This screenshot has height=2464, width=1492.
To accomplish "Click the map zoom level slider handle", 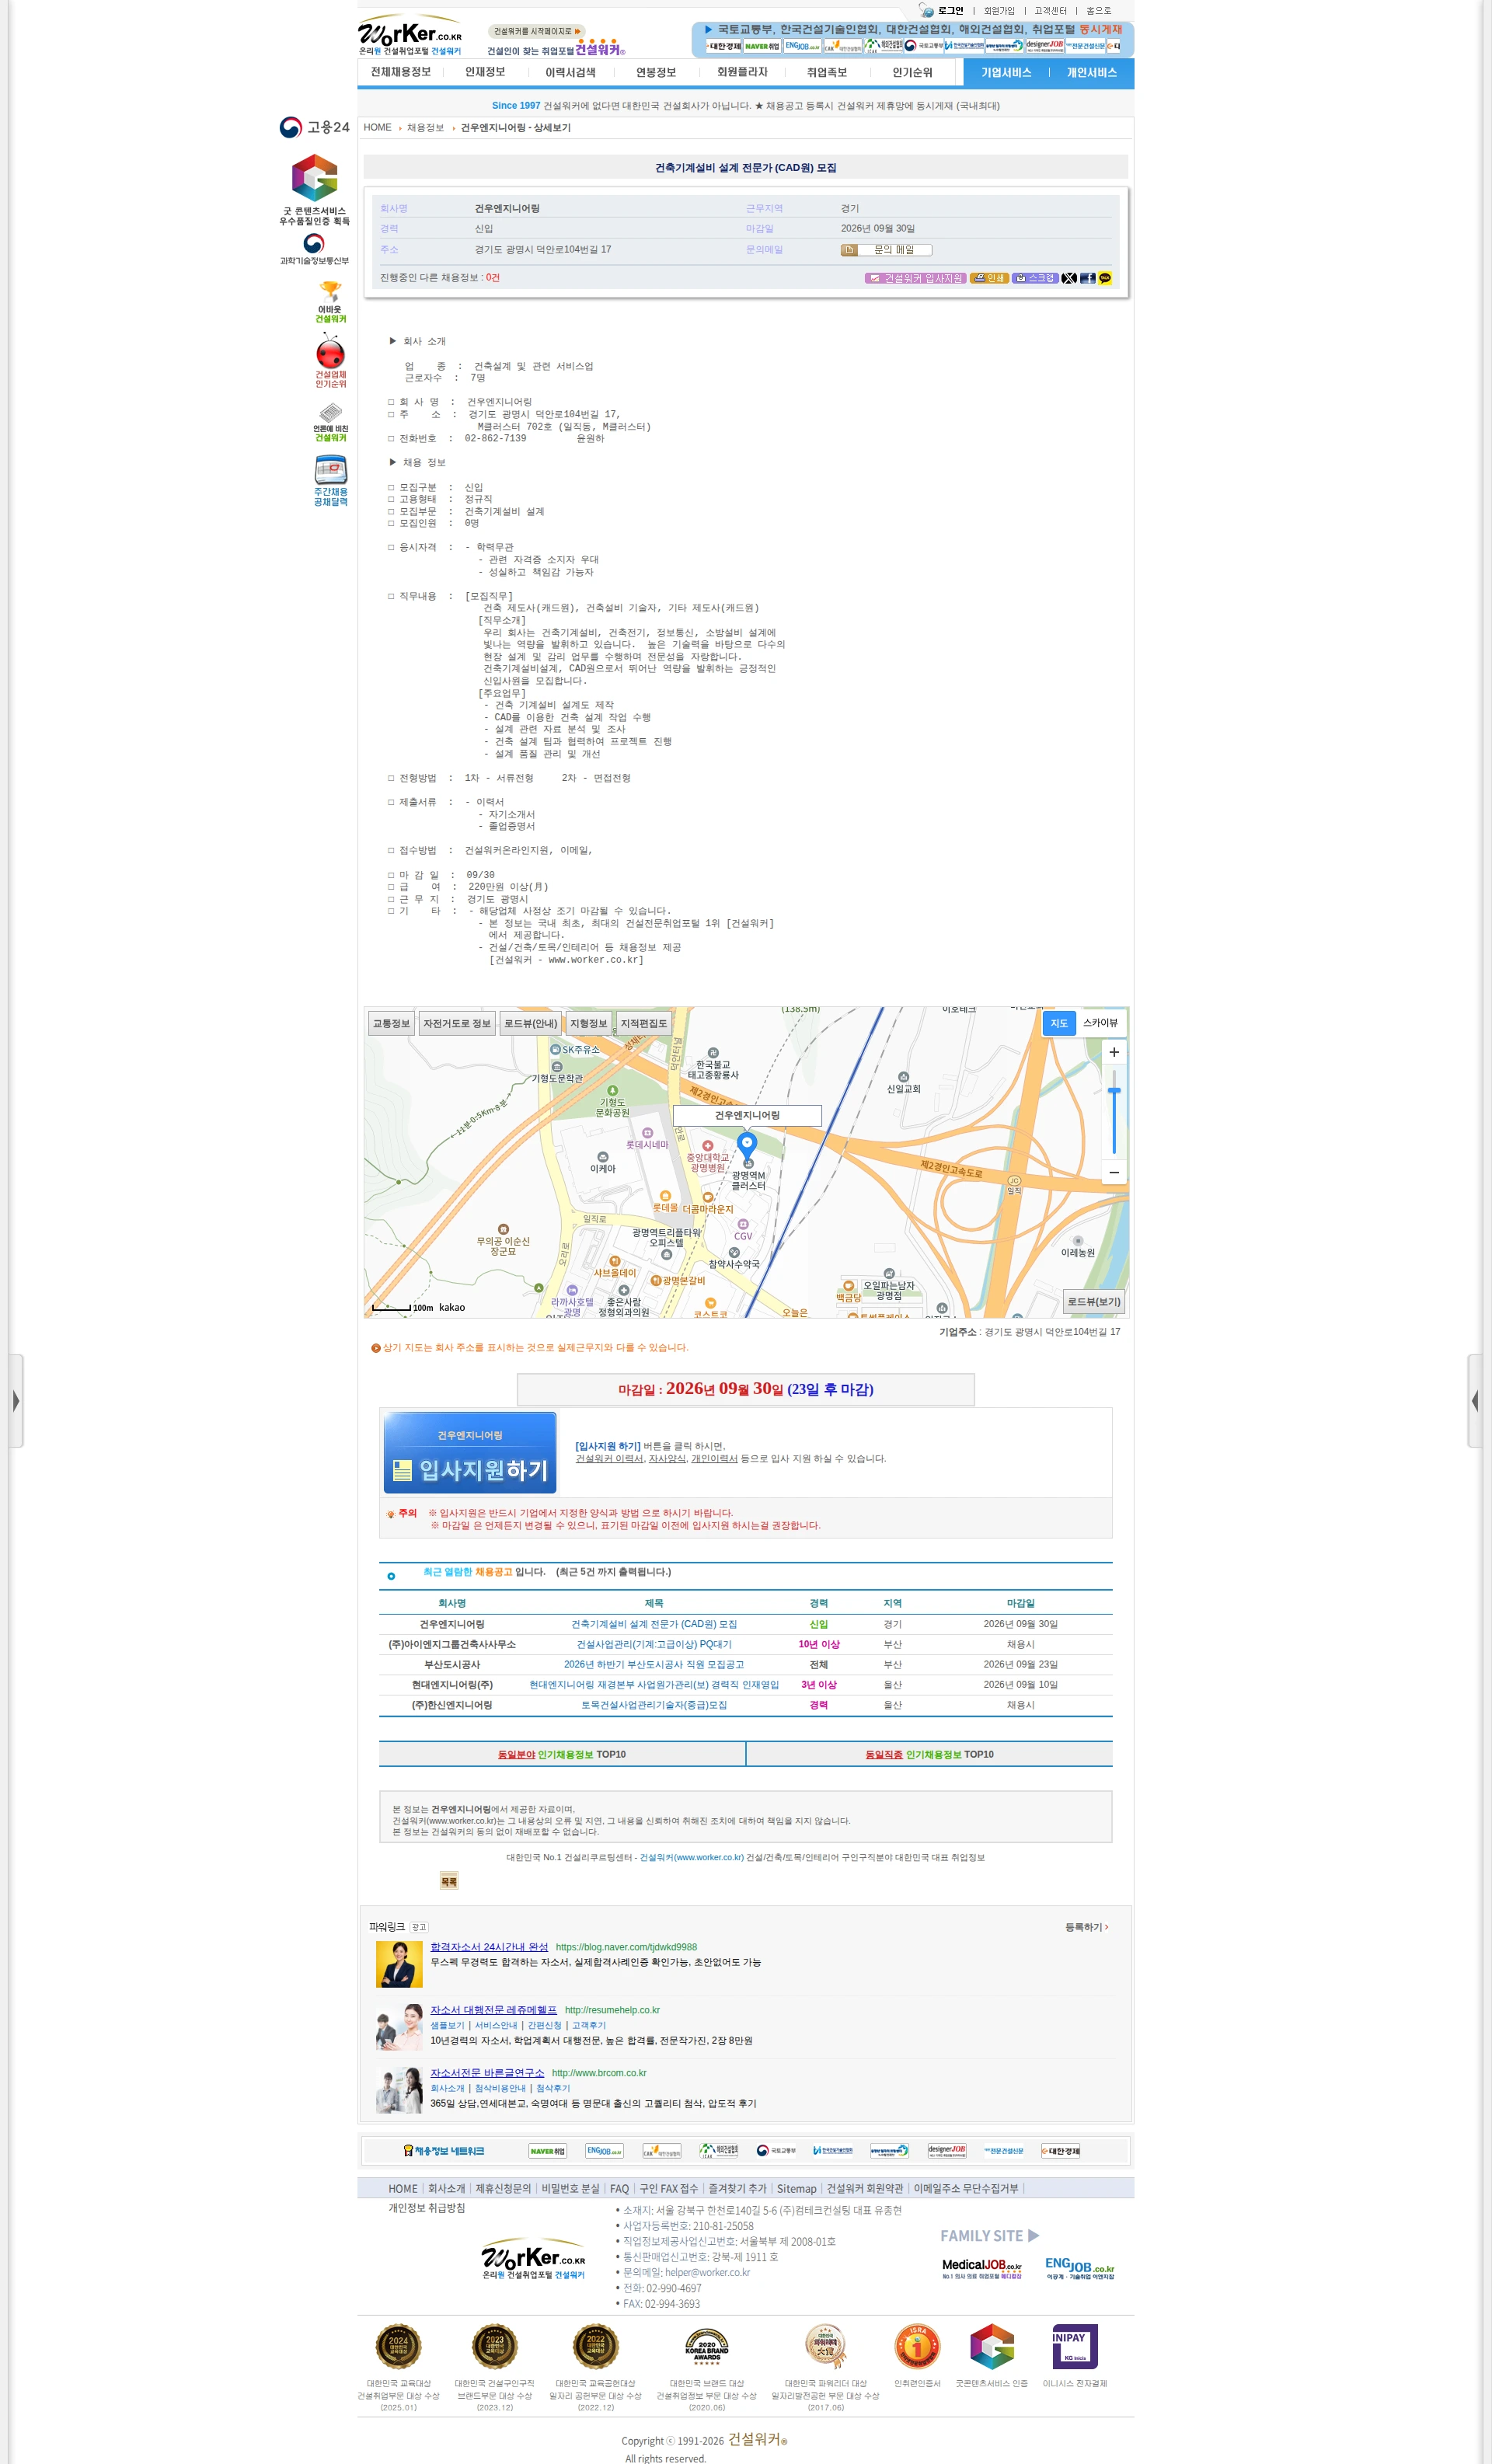I will 1114,1091.
